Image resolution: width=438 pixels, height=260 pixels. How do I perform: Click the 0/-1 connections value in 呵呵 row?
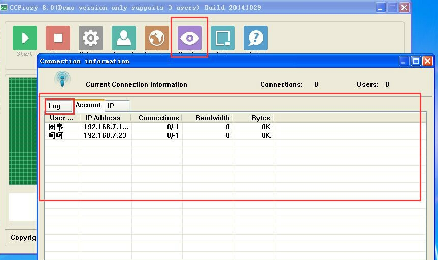click(173, 136)
